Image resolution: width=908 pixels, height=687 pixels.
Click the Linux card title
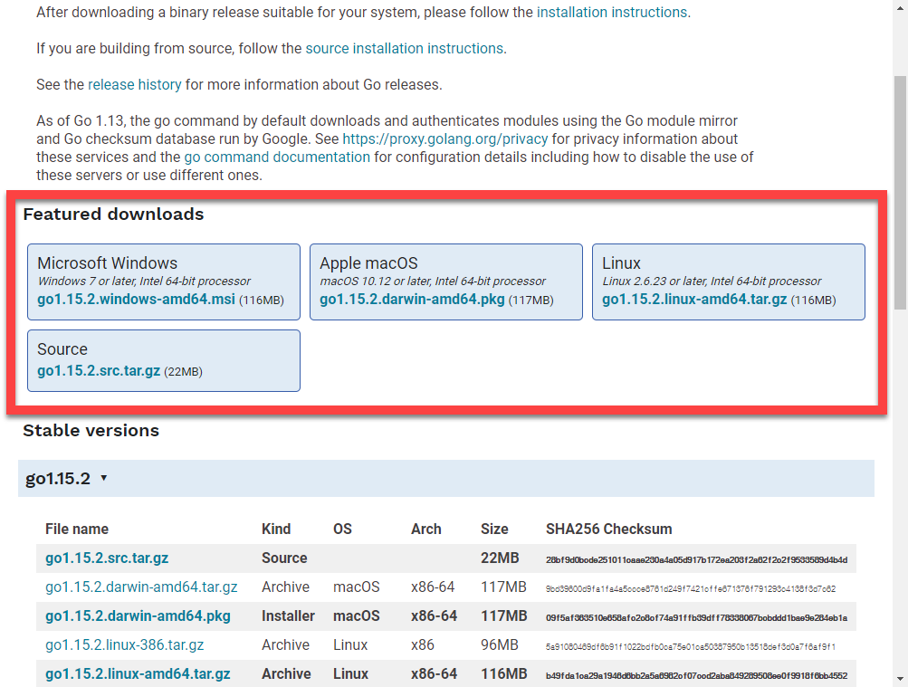pos(621,263)
